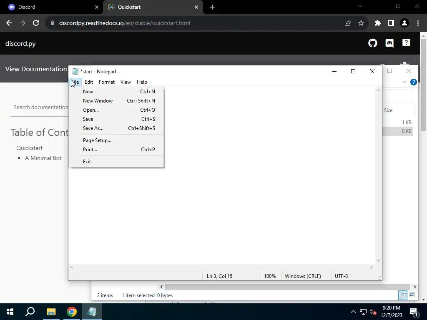Open the Chrome extensions puzzle icon
The width and height of the screenshot is (427, 320).
coord(378,23)
